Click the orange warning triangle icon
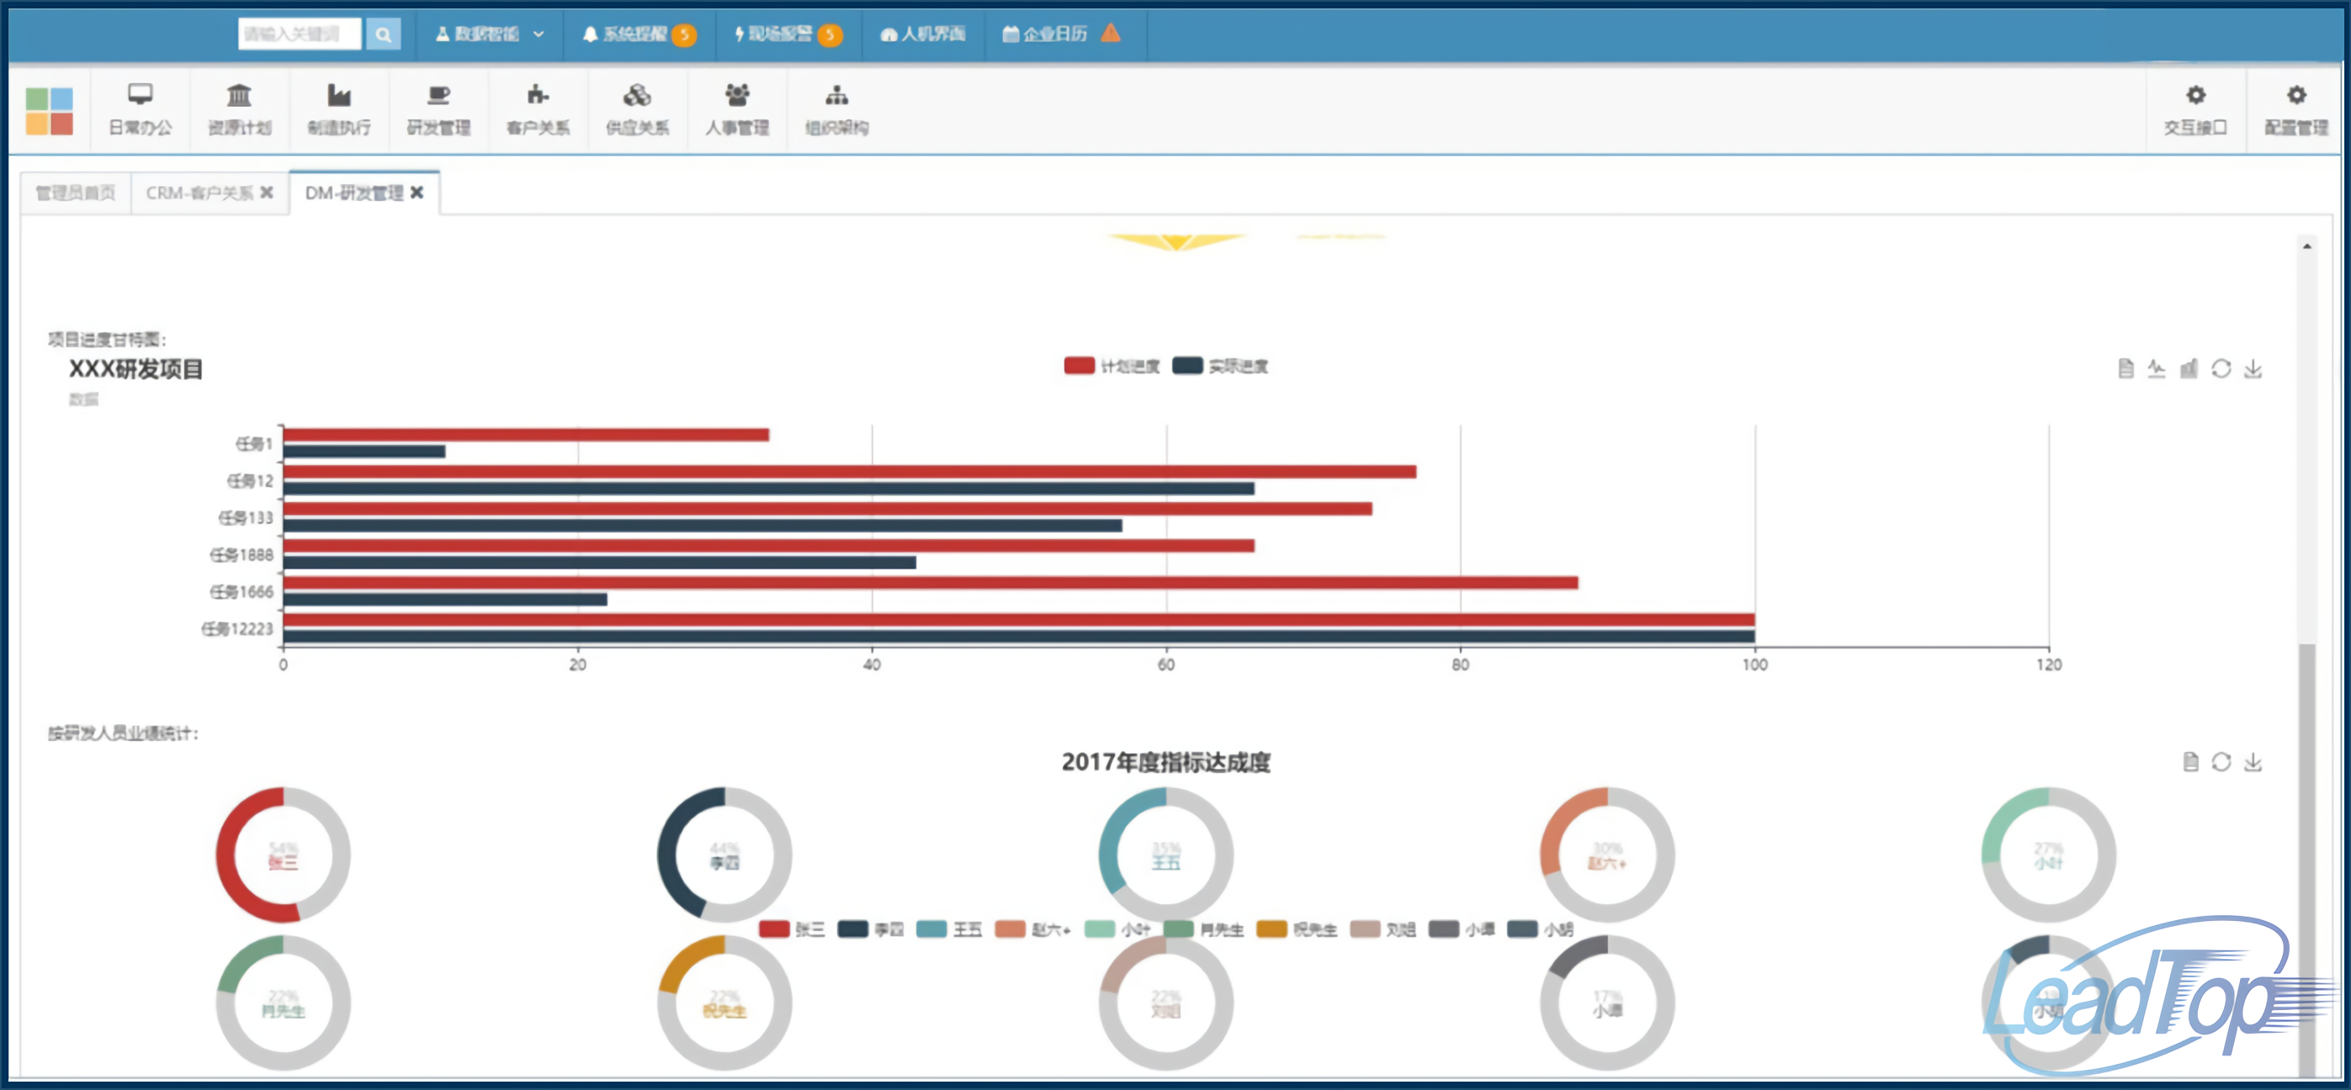 click(x=1111, y=33)
